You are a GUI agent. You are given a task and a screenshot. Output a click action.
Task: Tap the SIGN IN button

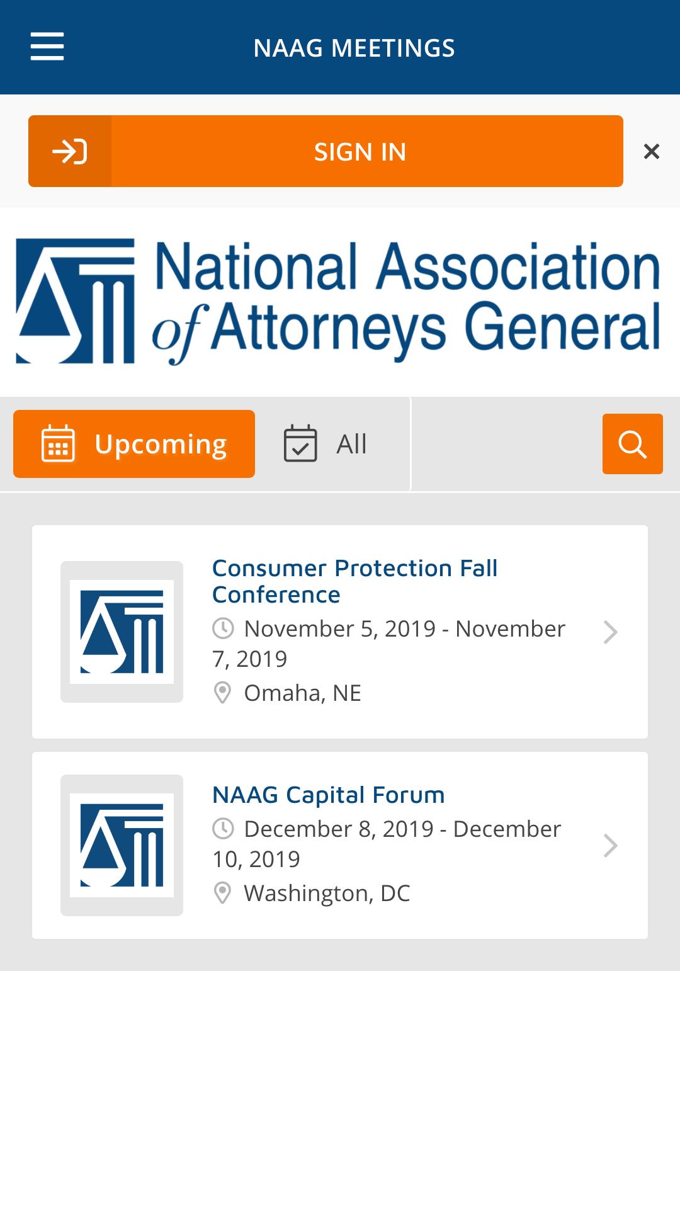tap(326, 151)
